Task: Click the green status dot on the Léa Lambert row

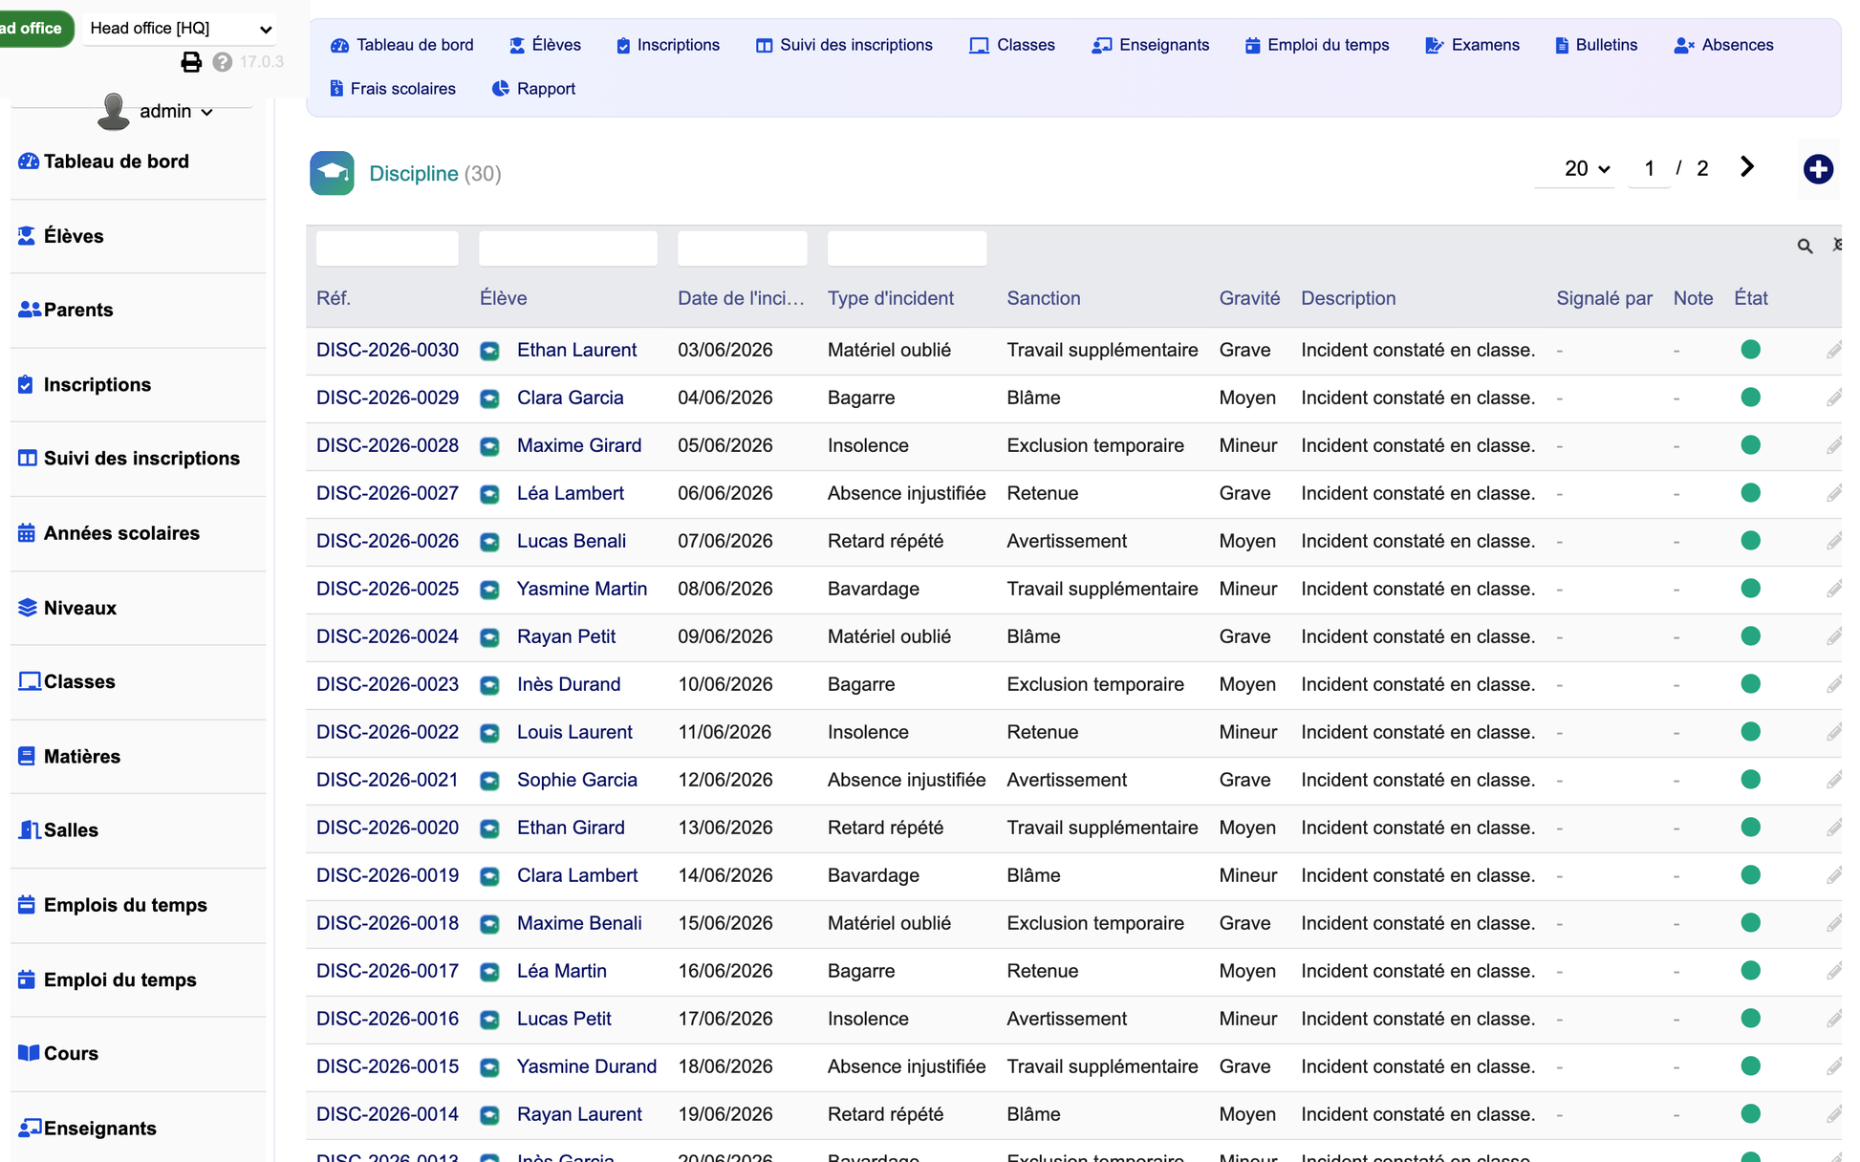Action: point(1751,493)
